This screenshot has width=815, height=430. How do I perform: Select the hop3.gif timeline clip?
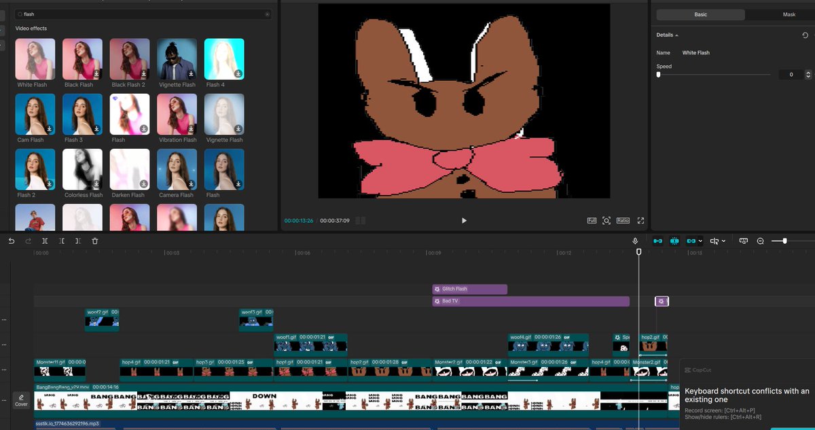click(x=234, y=369)
